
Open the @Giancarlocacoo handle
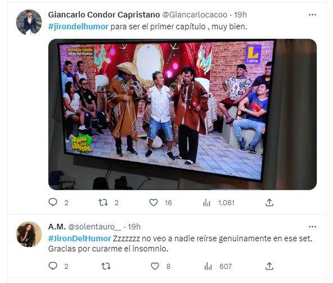tap(195, 15)
